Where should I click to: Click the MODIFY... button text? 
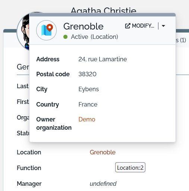coord(143,26)
